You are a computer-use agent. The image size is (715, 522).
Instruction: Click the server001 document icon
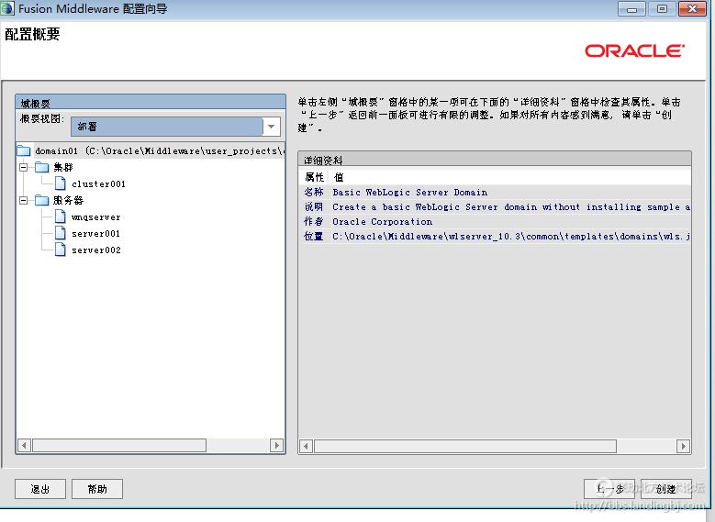[x=61, y=234]
